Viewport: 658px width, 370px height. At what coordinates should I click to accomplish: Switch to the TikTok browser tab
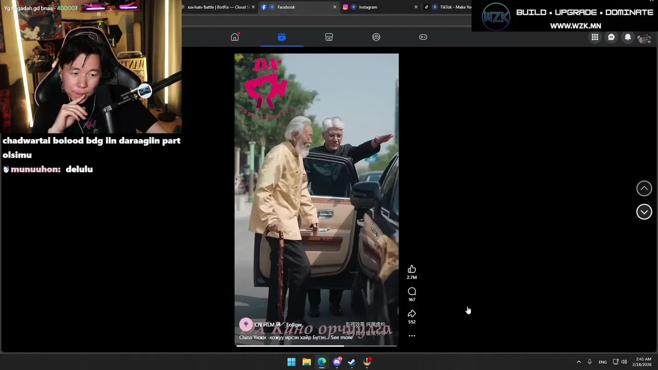click(x=447, y=7)
